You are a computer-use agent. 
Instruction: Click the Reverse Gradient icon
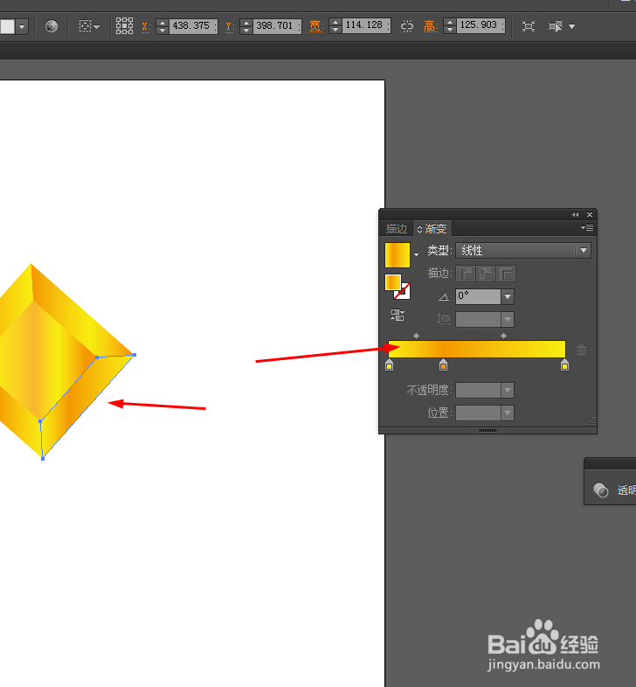[397, 315]
